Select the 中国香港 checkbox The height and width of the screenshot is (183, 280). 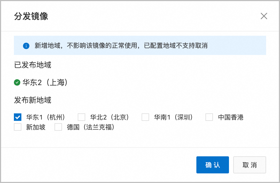coord(209,117)
